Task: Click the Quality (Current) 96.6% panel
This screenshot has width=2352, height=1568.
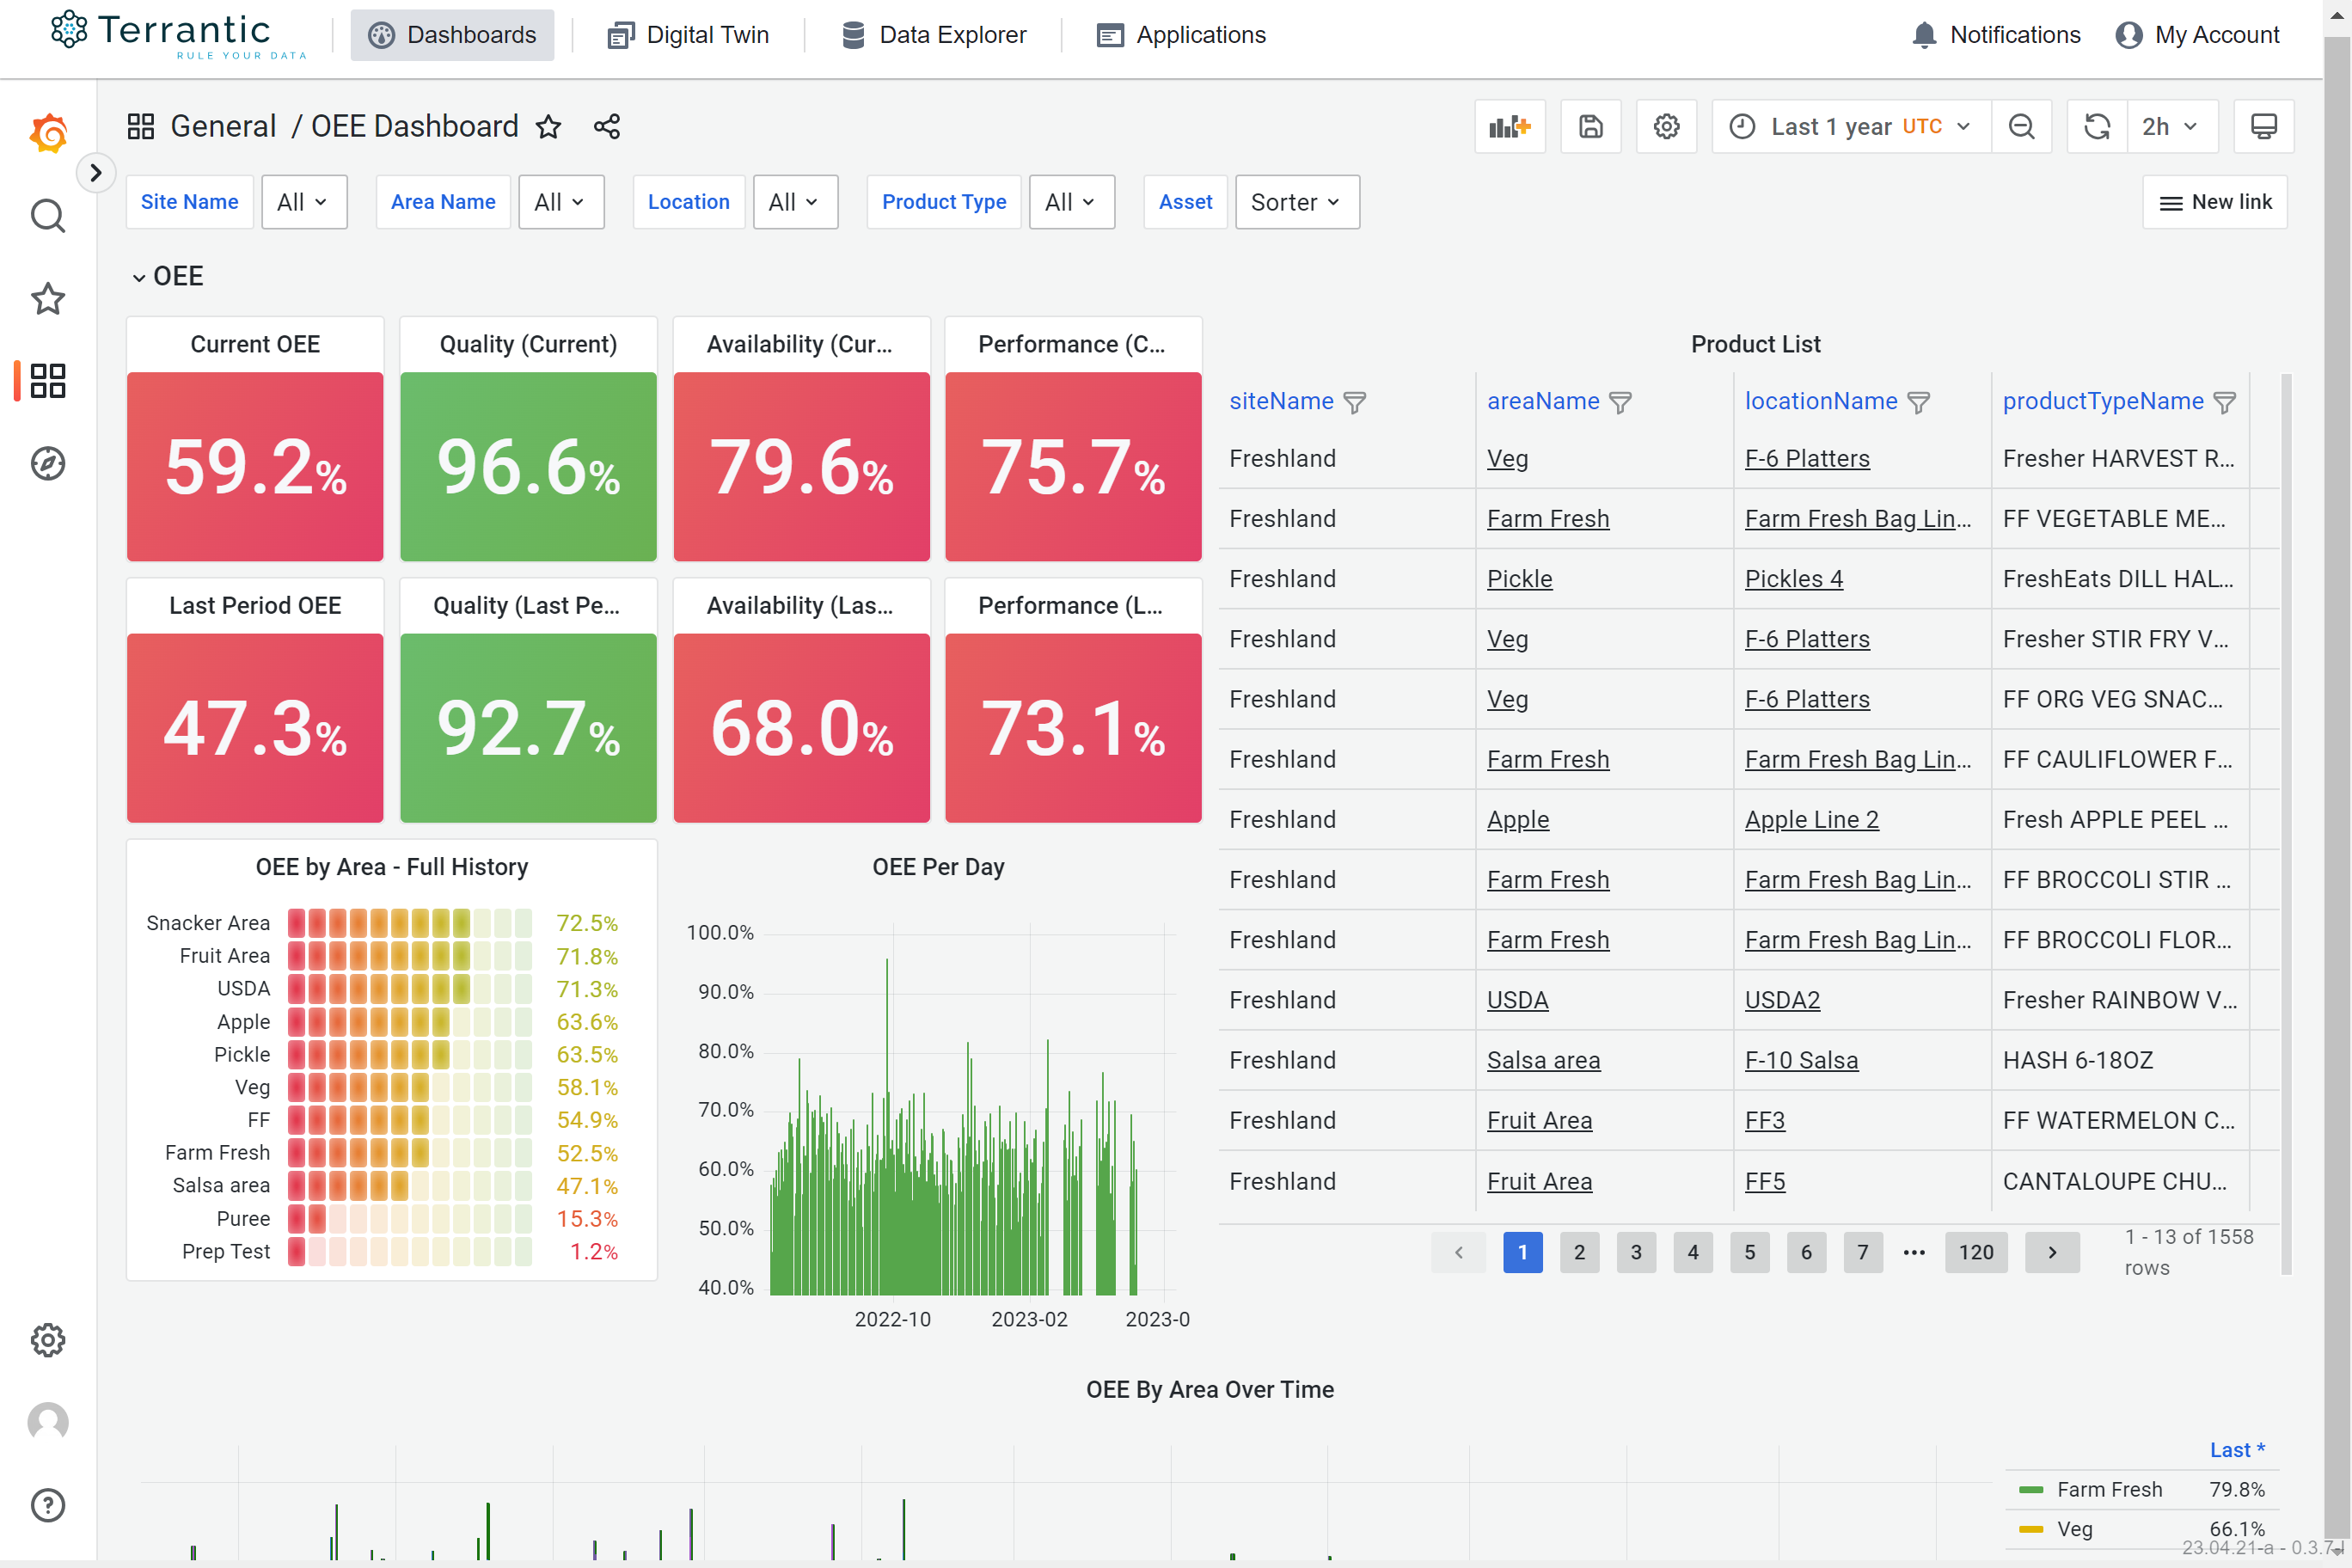Action: coord(528,467)
